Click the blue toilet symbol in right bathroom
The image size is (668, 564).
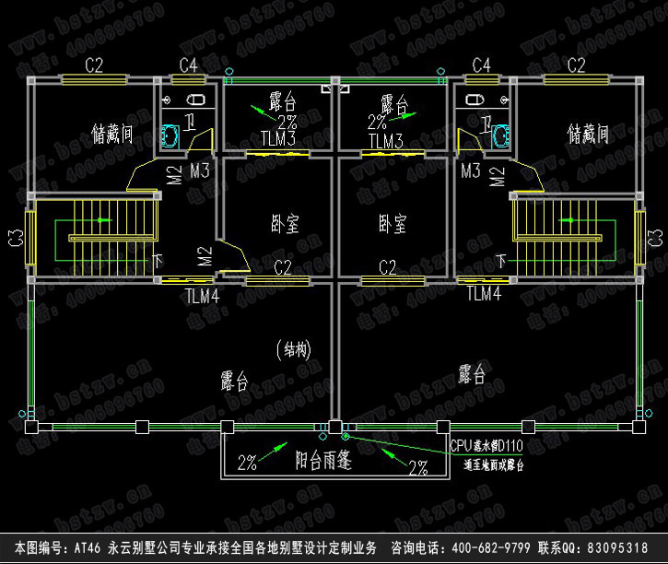click(499, 136)
